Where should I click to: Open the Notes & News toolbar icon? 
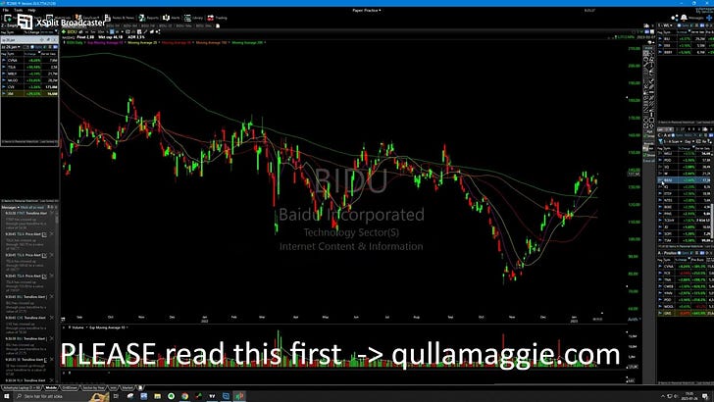(120, 18)
